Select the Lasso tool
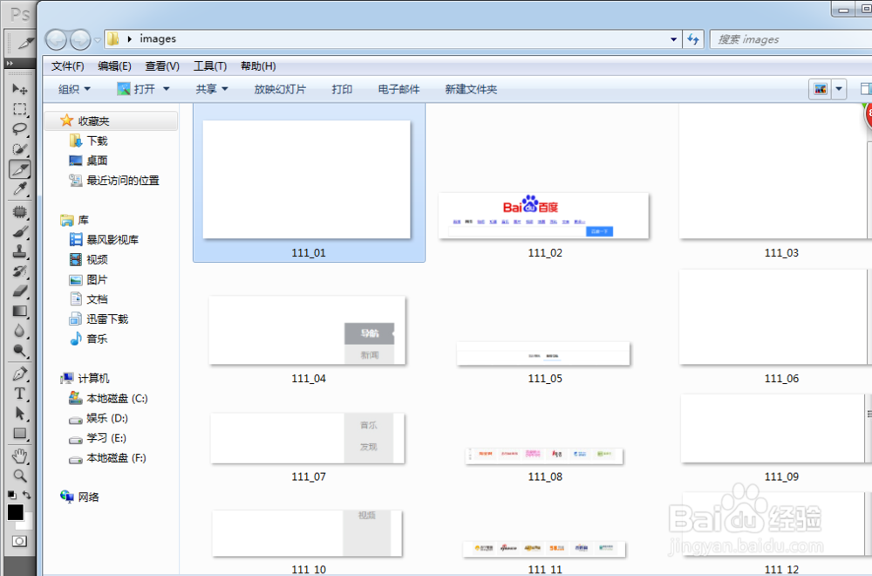872x576 pixels. [19, 128]
